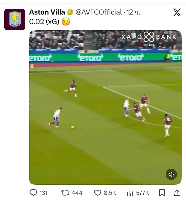Play the football match video
Screen dimensions: 186x203
point(105,107)
